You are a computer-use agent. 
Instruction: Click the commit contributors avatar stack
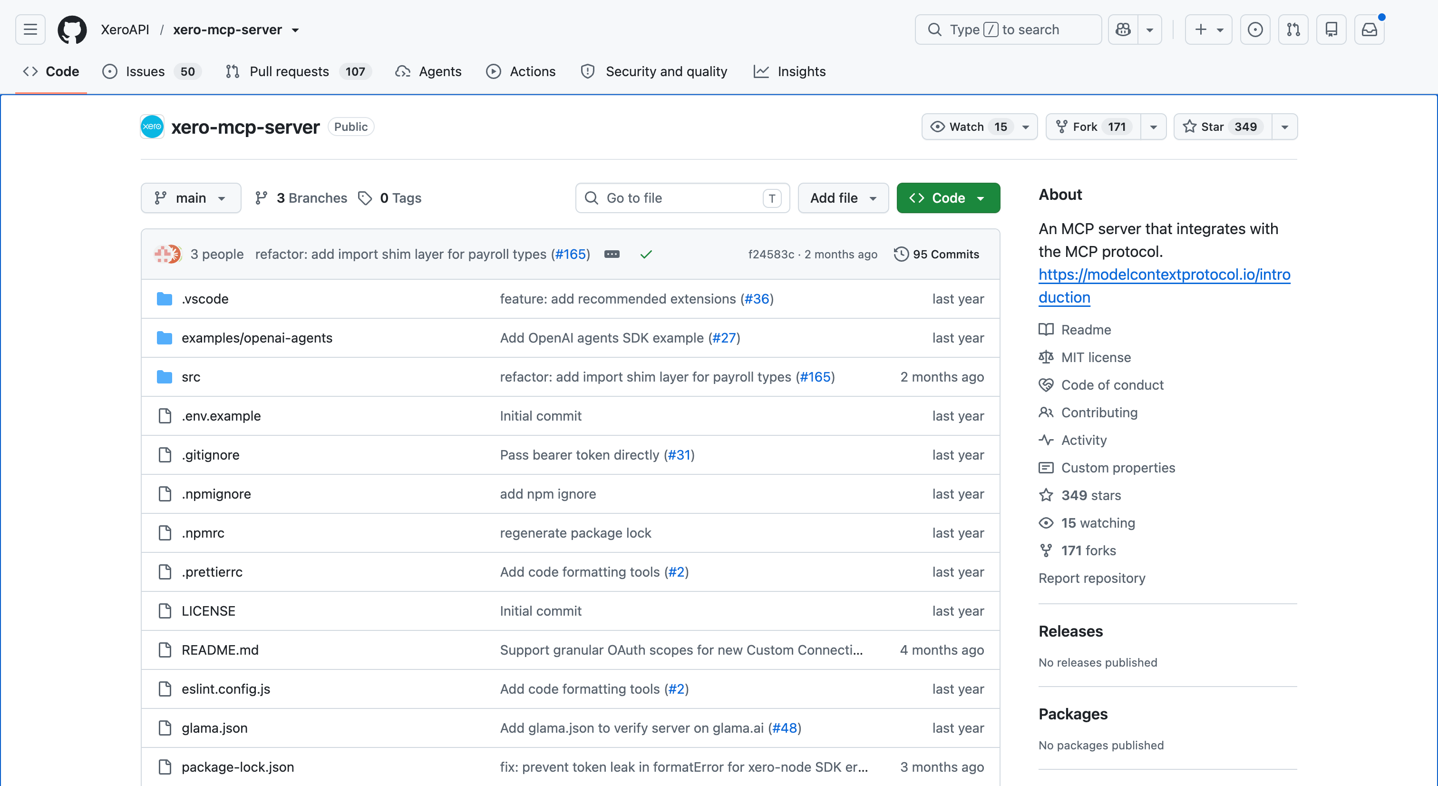tap(167, 254)
